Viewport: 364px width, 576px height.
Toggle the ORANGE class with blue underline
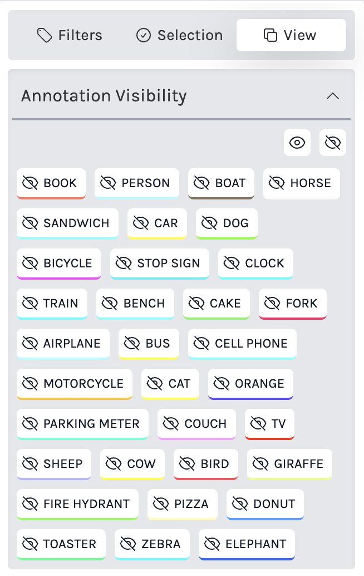(250, 384)
